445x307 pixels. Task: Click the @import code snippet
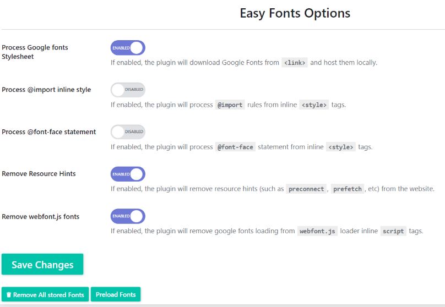pyautogui.click(x=230, y=105)
